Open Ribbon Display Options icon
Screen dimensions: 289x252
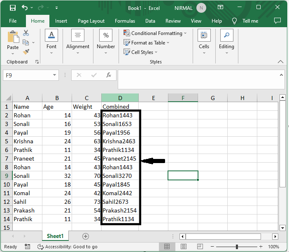click(220, 7)
